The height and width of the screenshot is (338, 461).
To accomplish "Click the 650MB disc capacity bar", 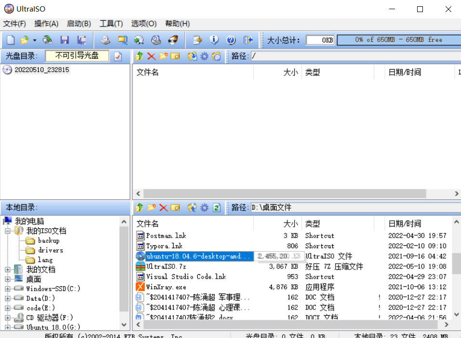I will coord(399,40).
